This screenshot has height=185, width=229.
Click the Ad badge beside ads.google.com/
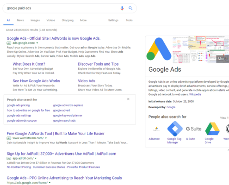(x=9, y=43)
